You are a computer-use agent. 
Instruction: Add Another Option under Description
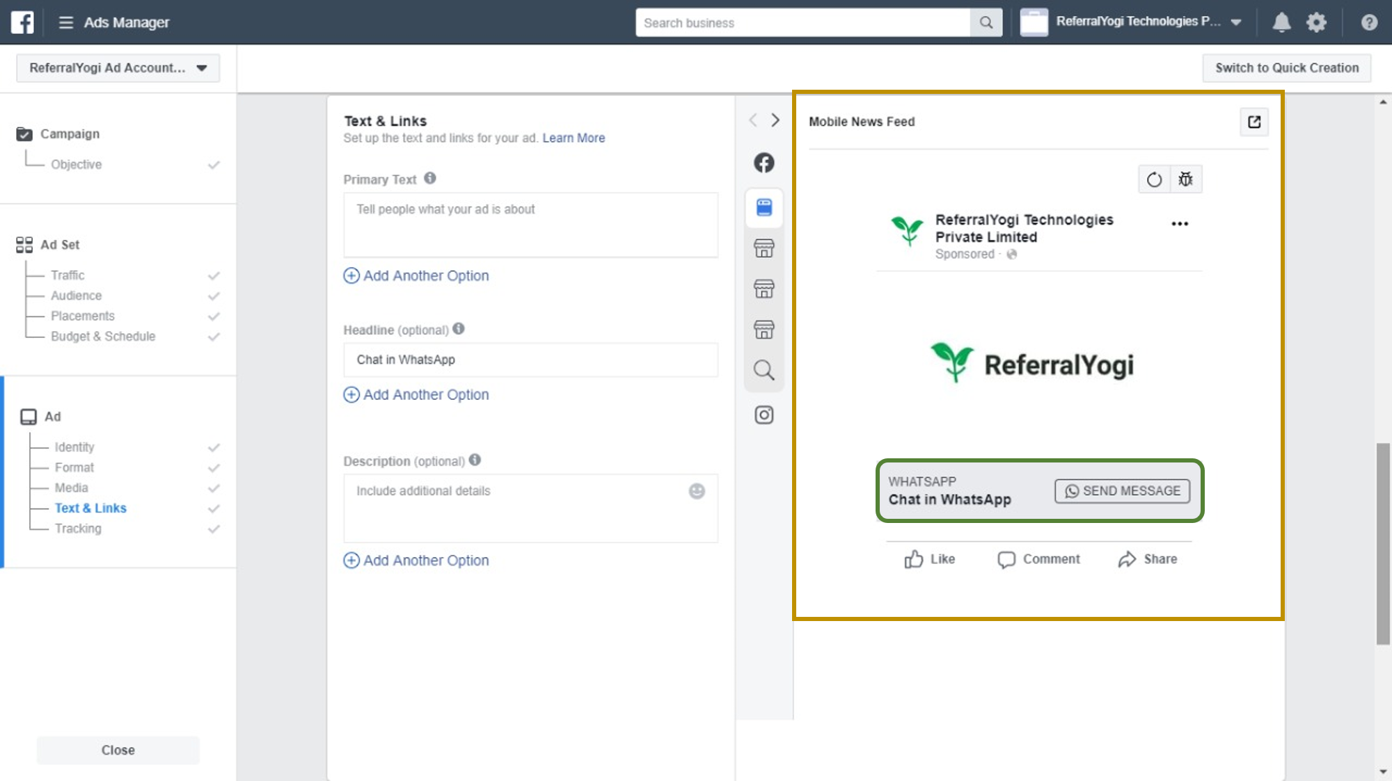tap(416, 561)
